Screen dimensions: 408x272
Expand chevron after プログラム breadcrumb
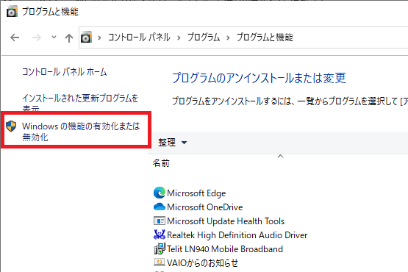click(x=228, y=37)
